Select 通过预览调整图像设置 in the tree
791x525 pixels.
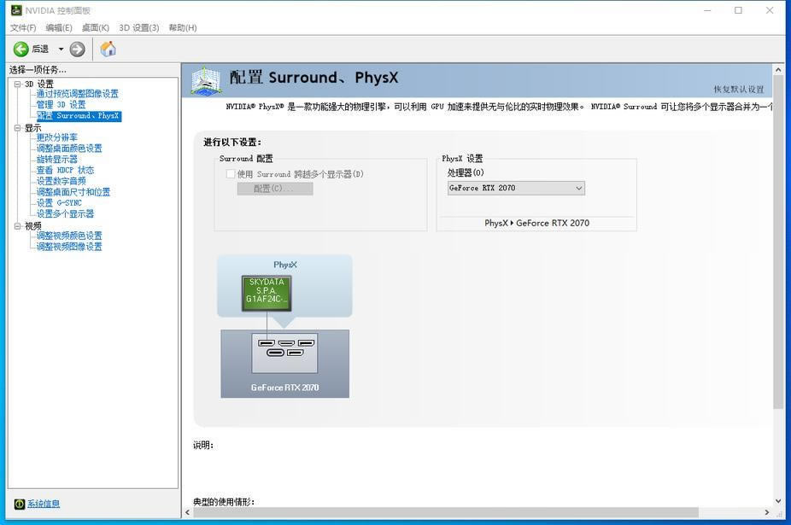(x=77, y=94)
